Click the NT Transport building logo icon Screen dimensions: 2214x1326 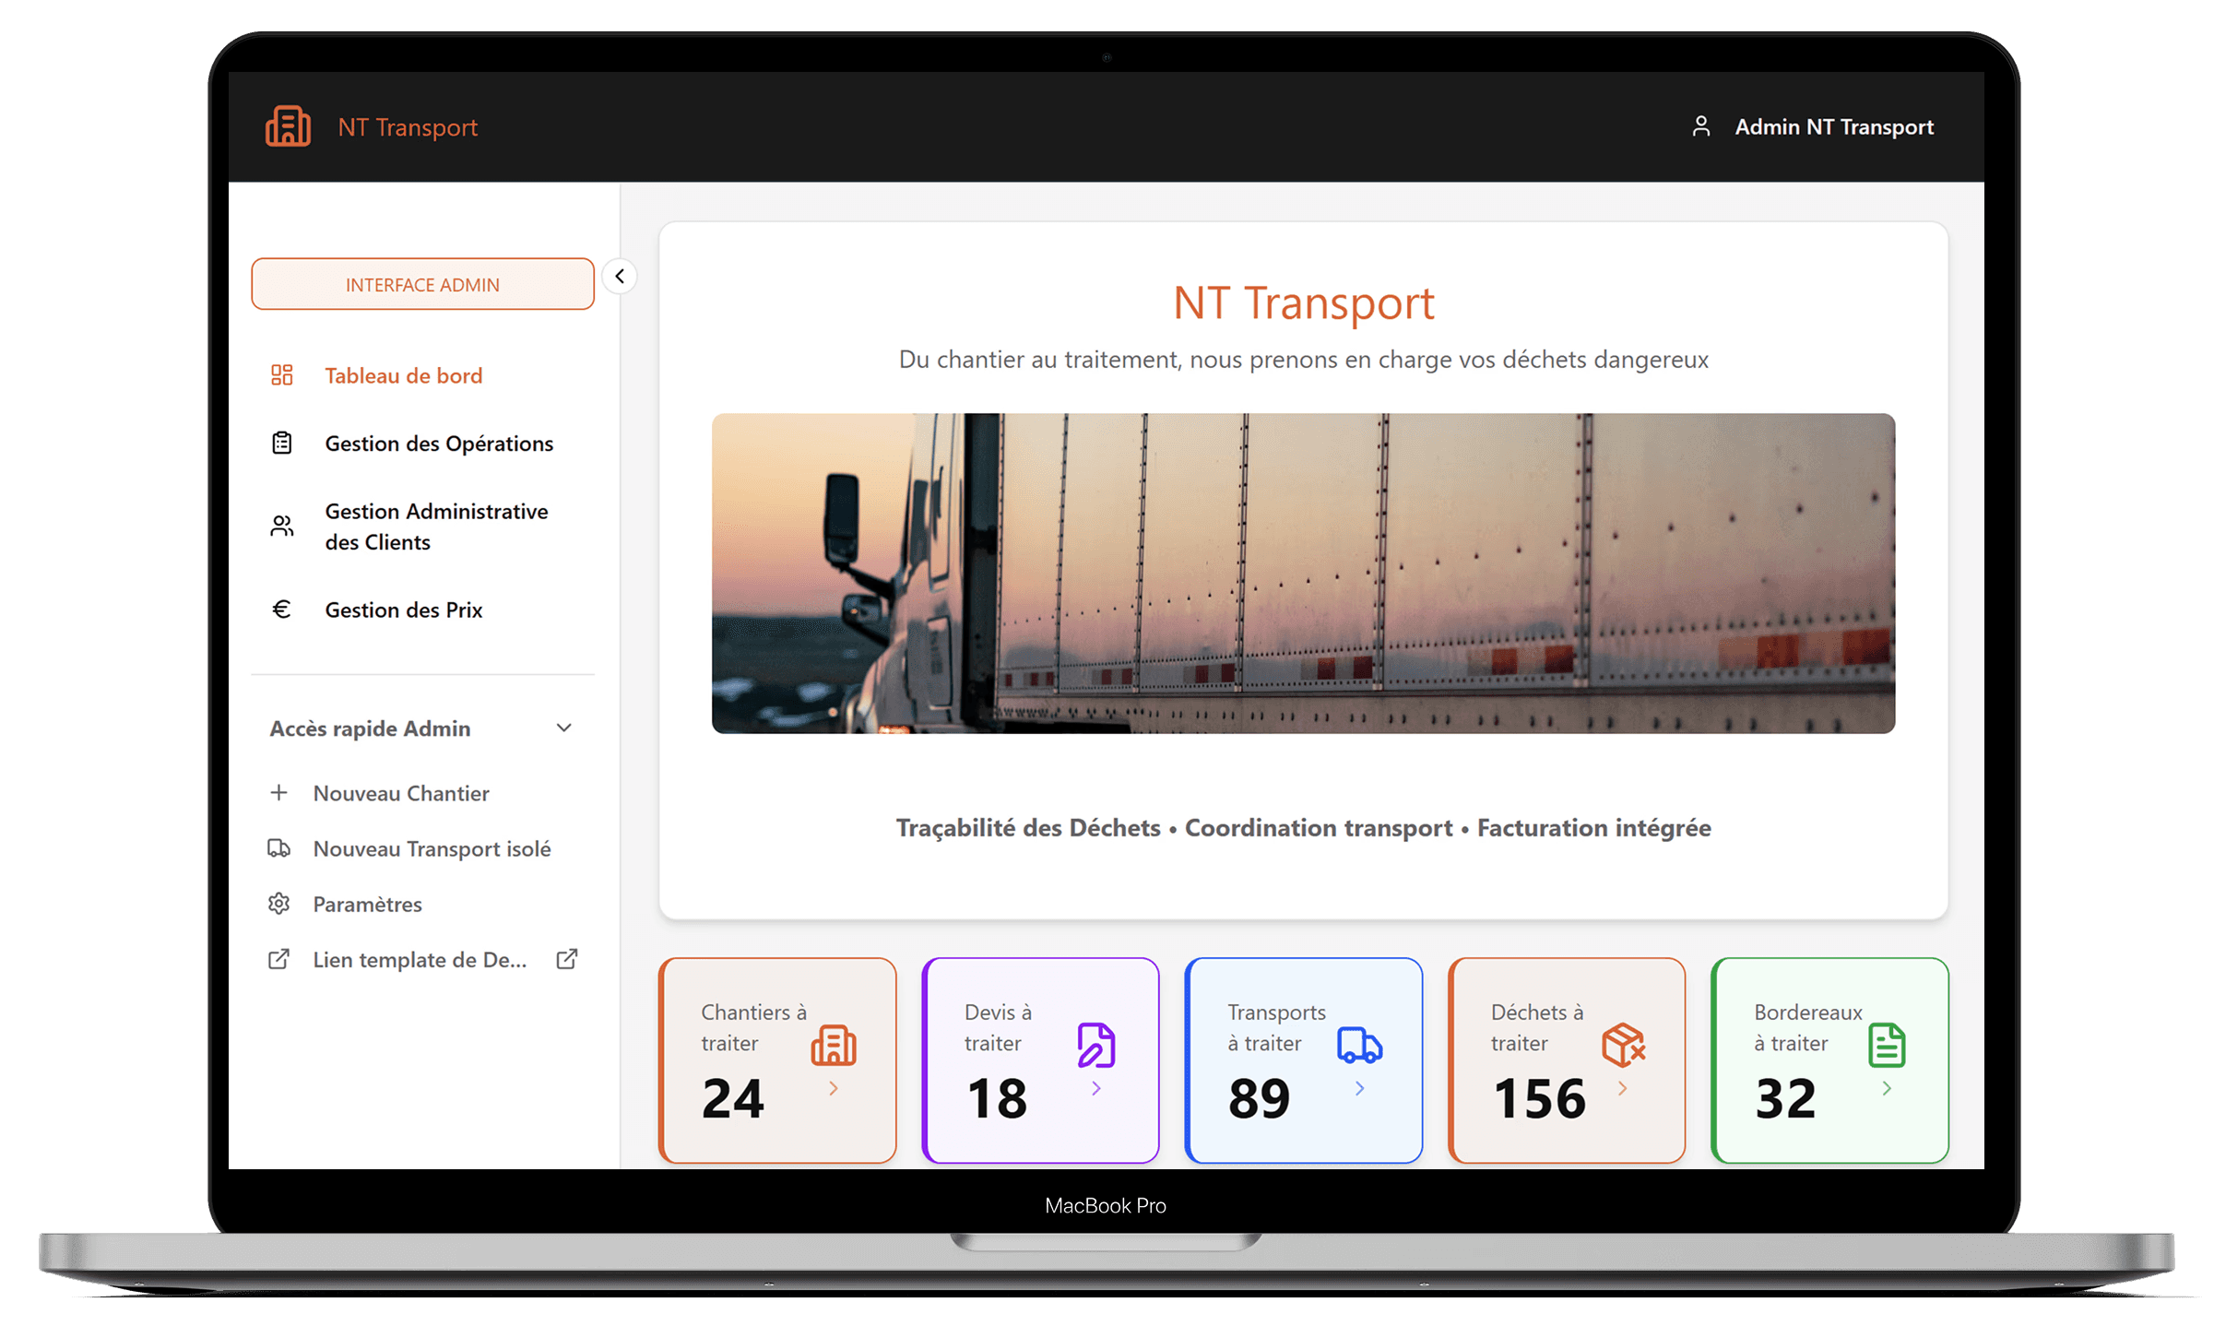pyautogui.click(x=288, y=126)
